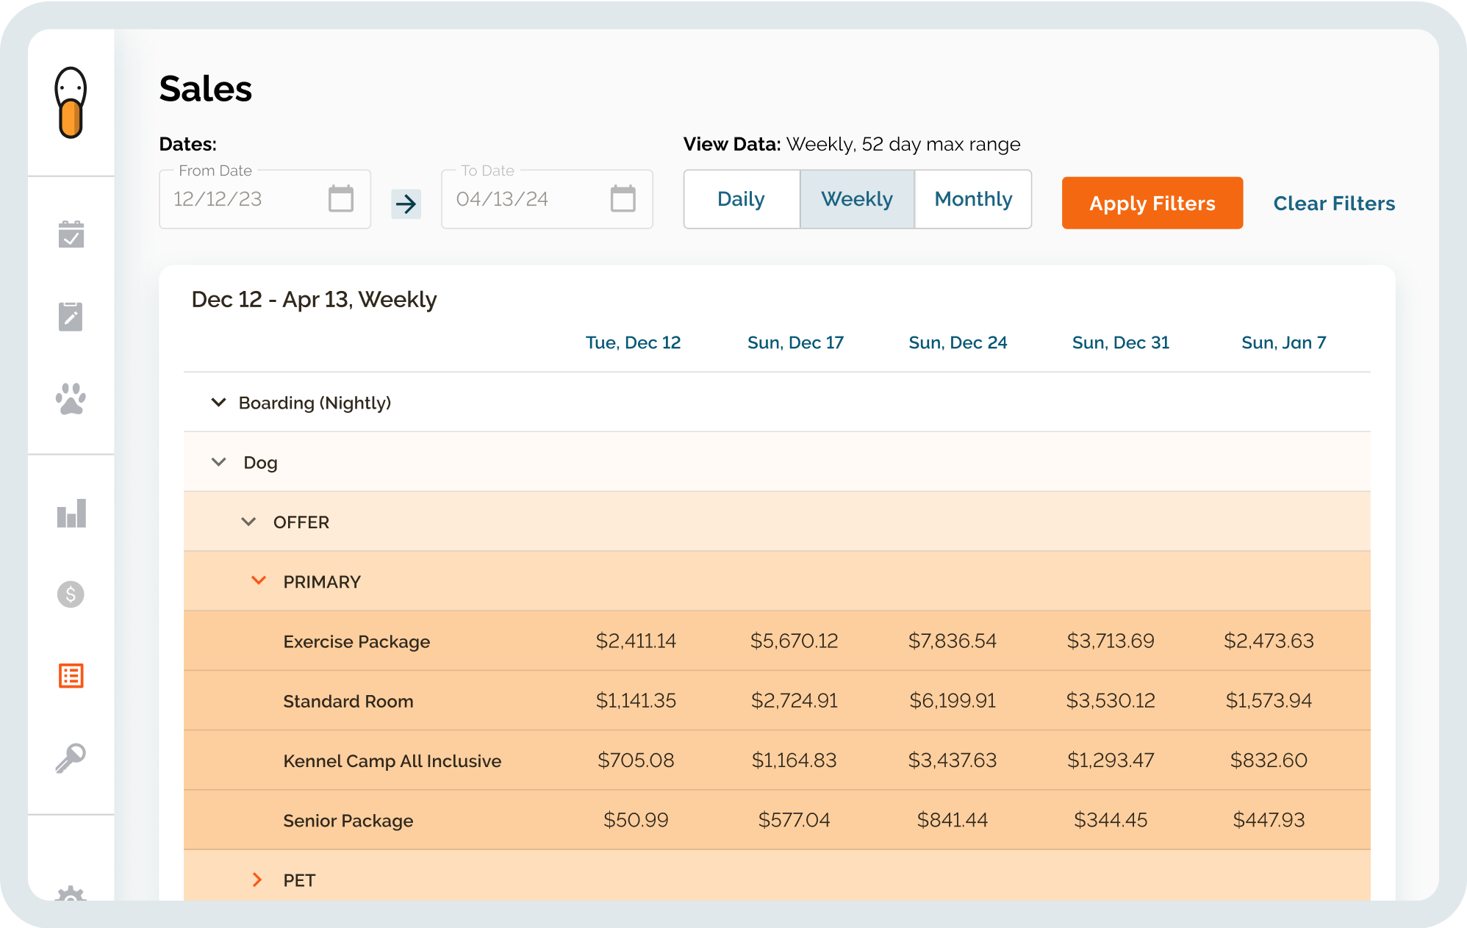Click the Sun, Dec 31 column header
This screenshot has width=1467, height=928.
pyautogui.click(x=1120, y=342)
